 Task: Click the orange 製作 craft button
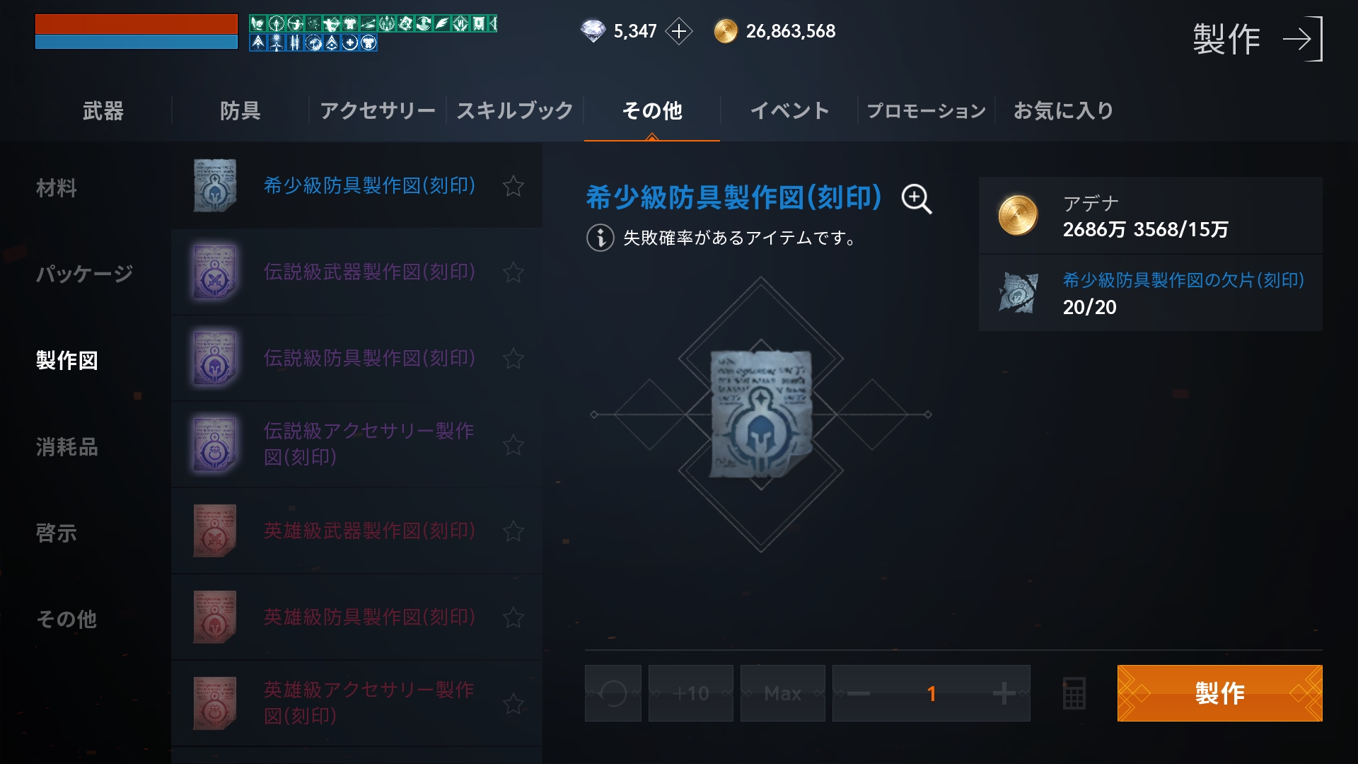(1219, 693)
